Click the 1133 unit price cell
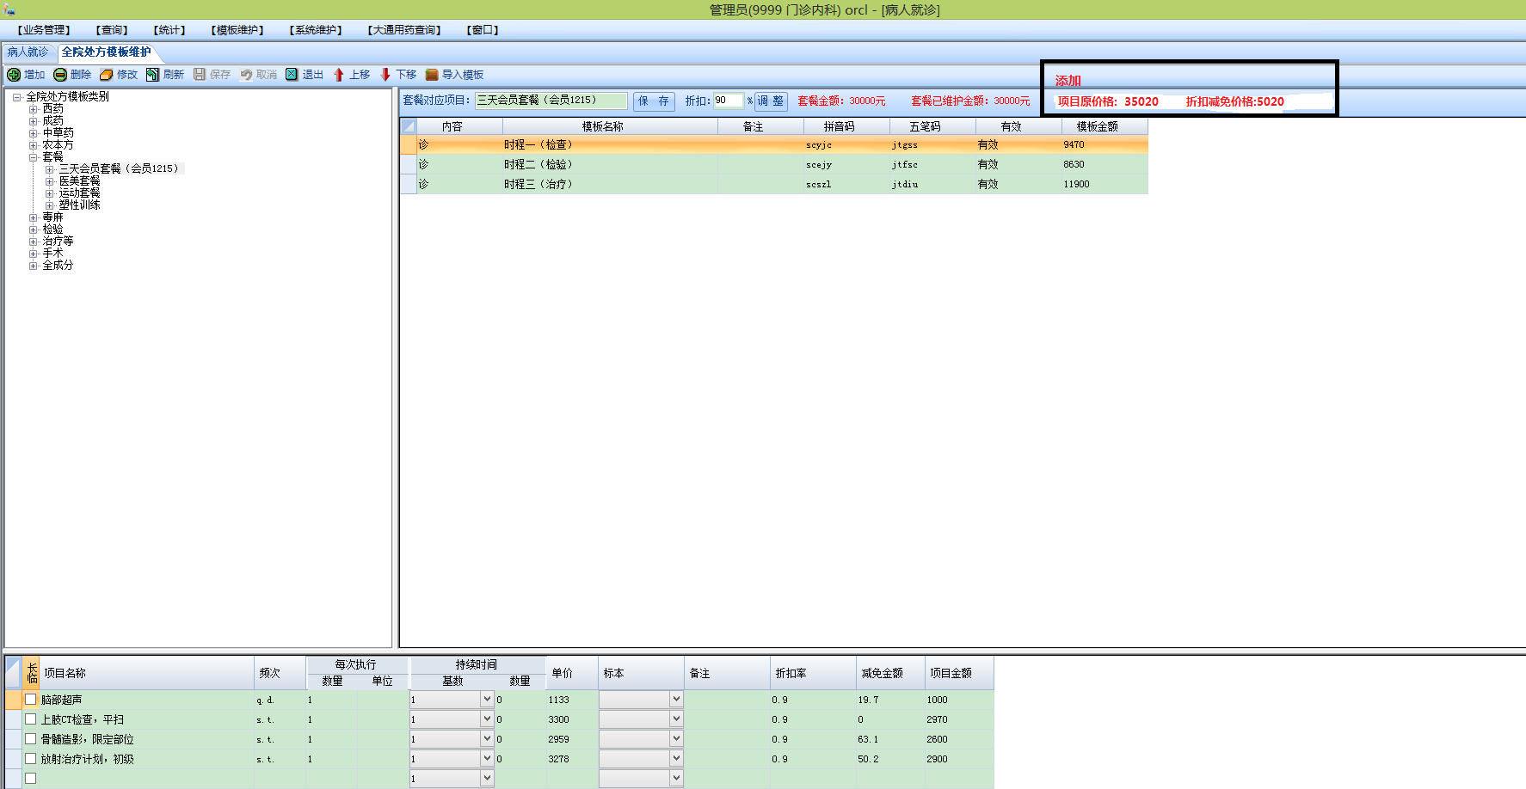Screen dimensions: 1526x789 point(573,700)
